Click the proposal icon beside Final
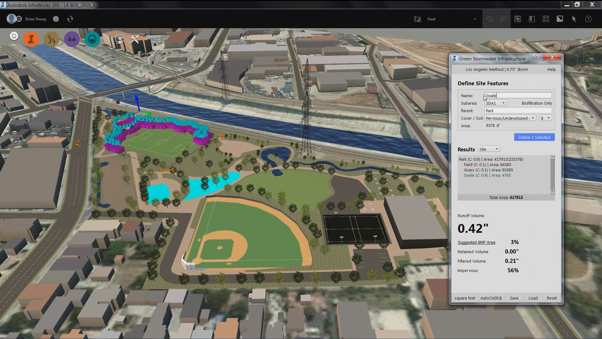This screenshot has width=602, height=339. 417,19
